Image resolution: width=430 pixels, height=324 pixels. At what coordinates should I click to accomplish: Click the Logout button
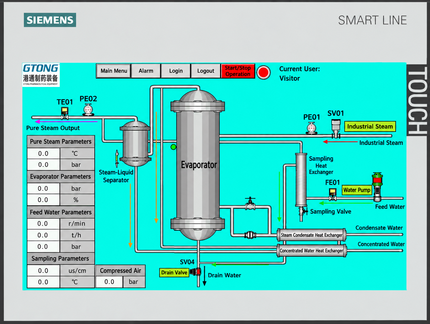(206, 71)
